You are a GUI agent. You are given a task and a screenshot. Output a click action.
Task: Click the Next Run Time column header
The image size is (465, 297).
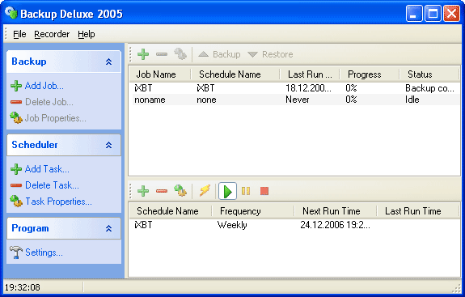336,211
